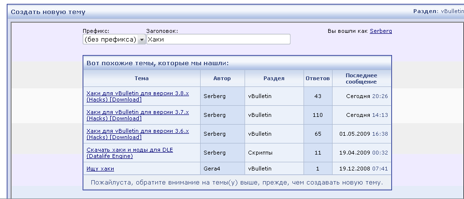Click the 110 replies count cell

[x=318, y=115]
